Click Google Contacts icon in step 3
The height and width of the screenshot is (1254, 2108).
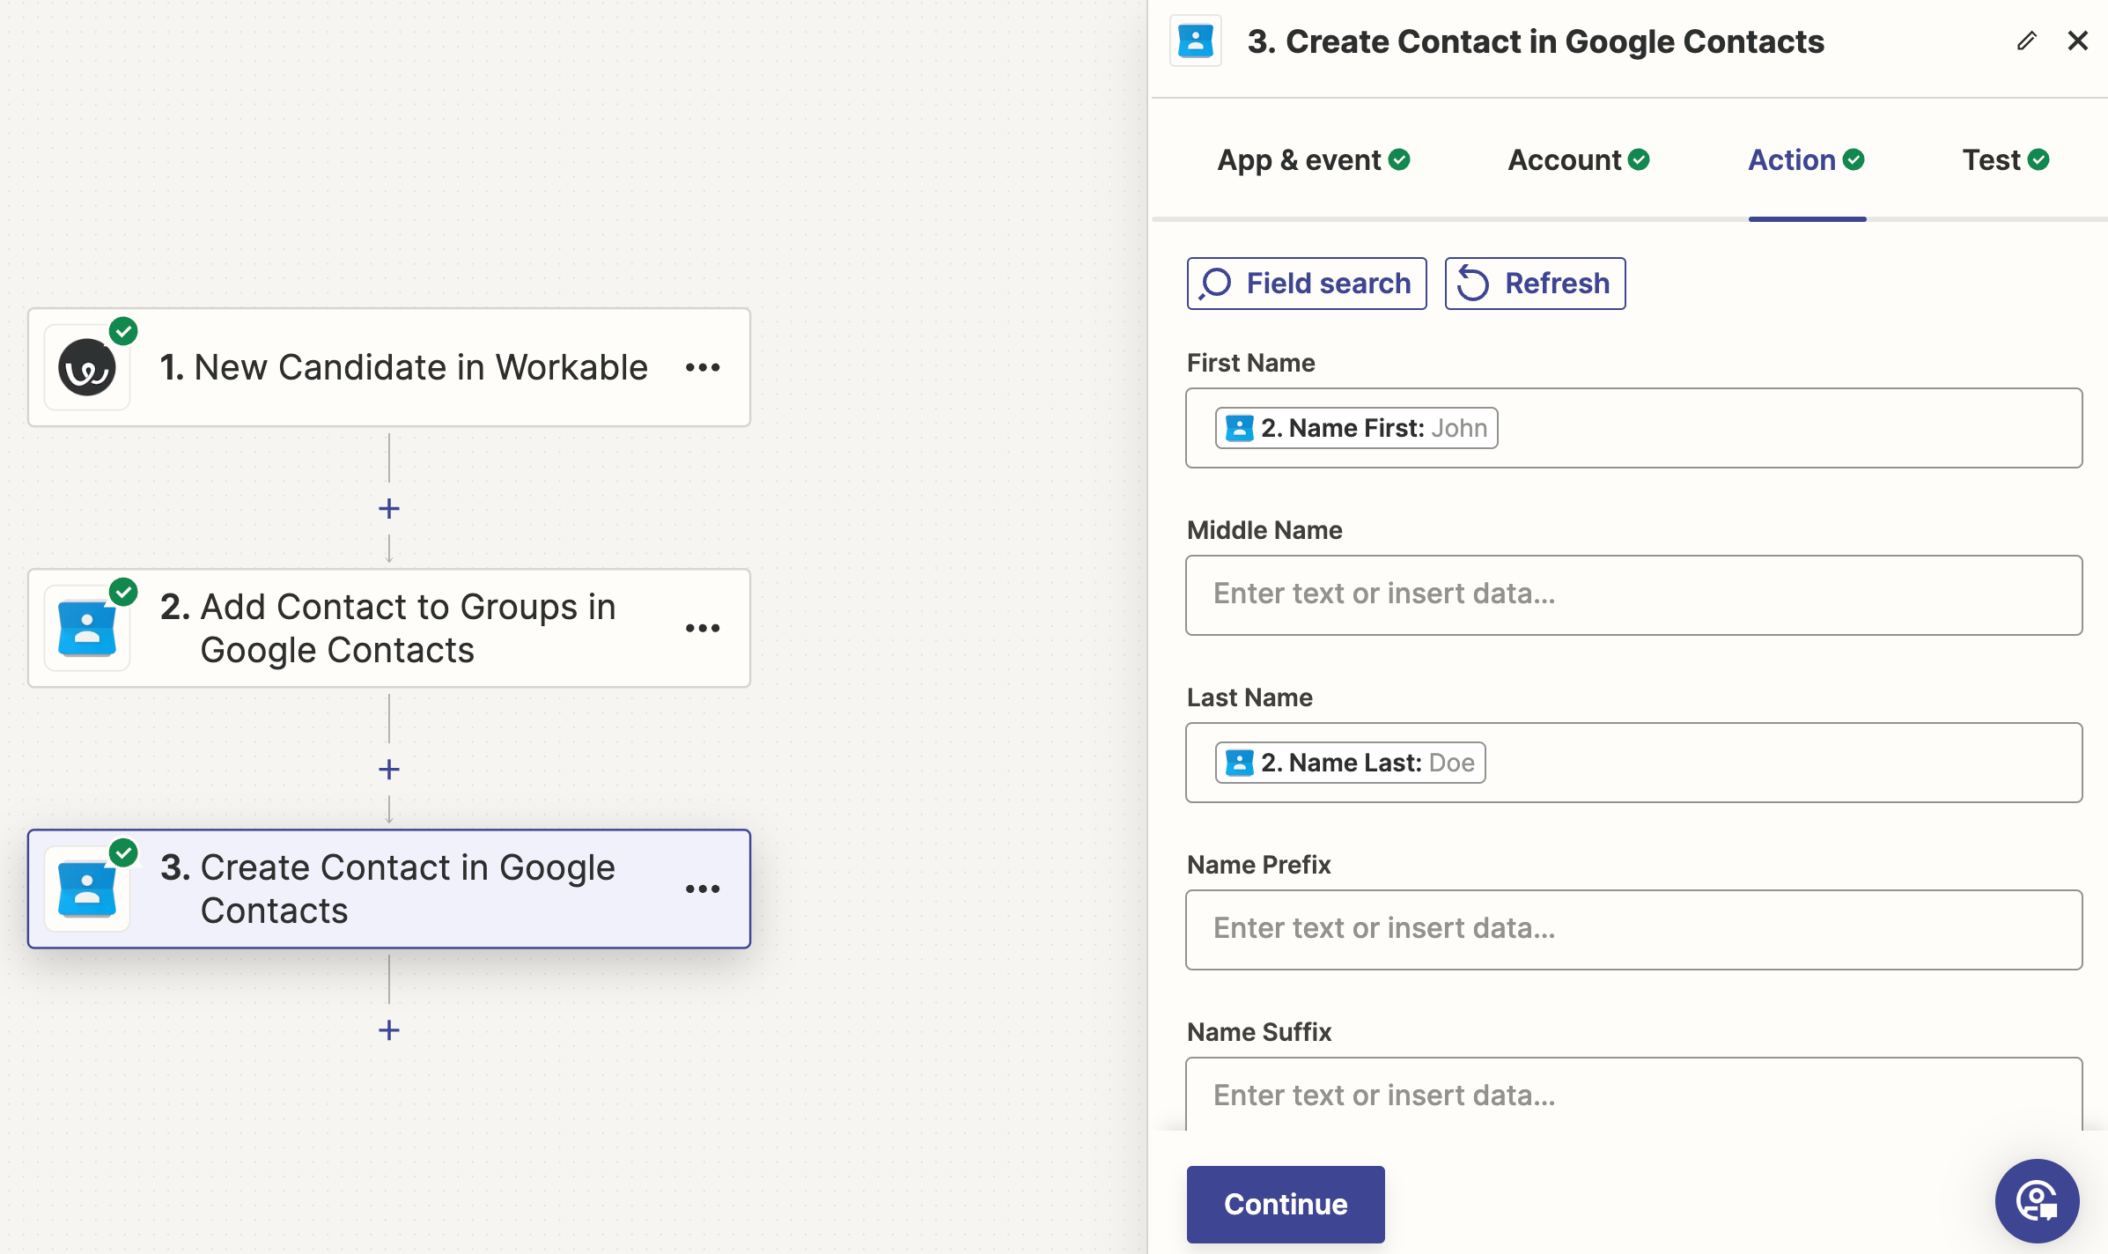[x=87, y=889]
